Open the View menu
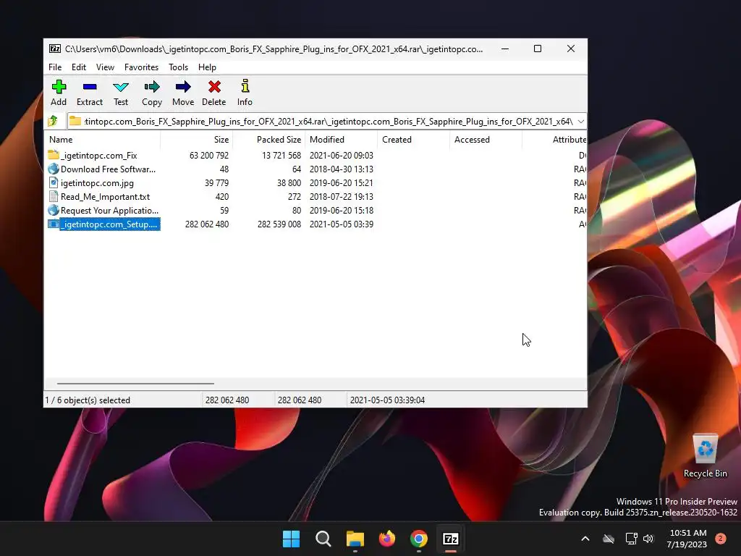 (x=105, y=67)
